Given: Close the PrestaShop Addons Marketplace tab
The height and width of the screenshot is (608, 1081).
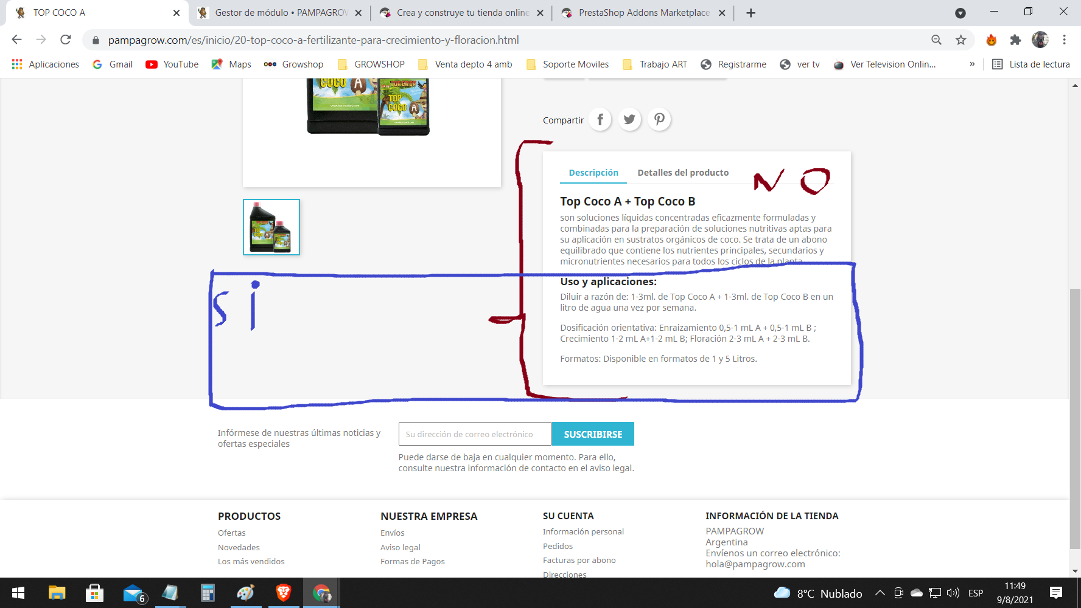Looking at the screenshot, I should (x=722, y=13).
